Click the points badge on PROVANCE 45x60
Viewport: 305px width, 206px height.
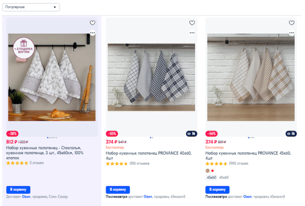[291, 134]
